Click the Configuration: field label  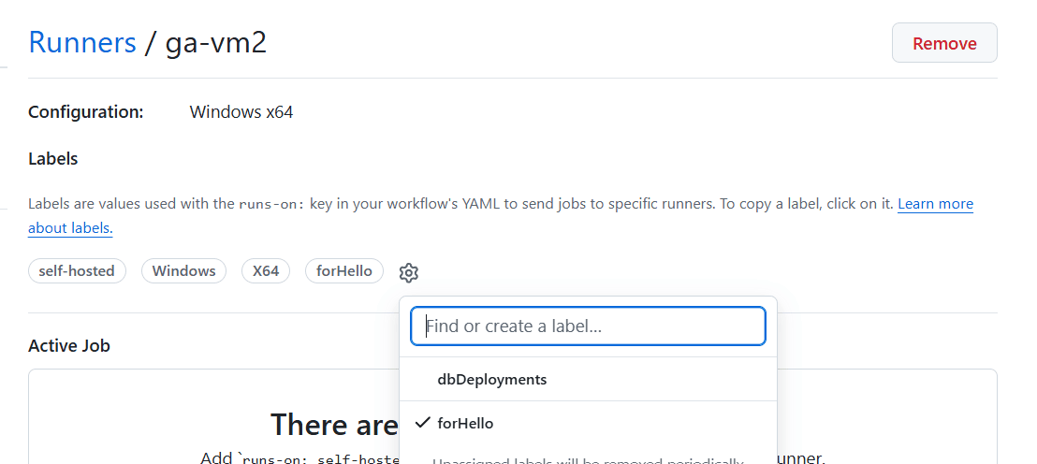(86, 111)
